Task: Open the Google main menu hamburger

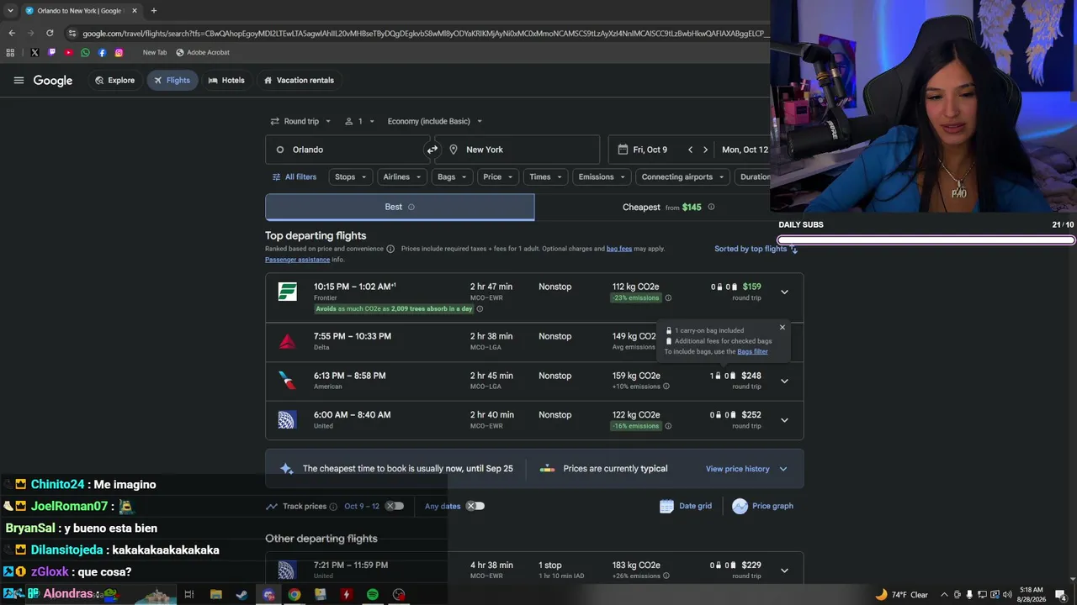Action: [x=19, y=81]
